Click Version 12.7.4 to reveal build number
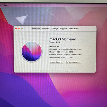 pyautogui.click(x=55, y=42)
